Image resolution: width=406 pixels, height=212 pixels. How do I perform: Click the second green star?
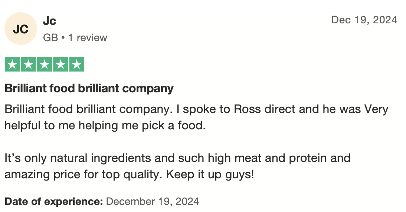tap(29, 64)
